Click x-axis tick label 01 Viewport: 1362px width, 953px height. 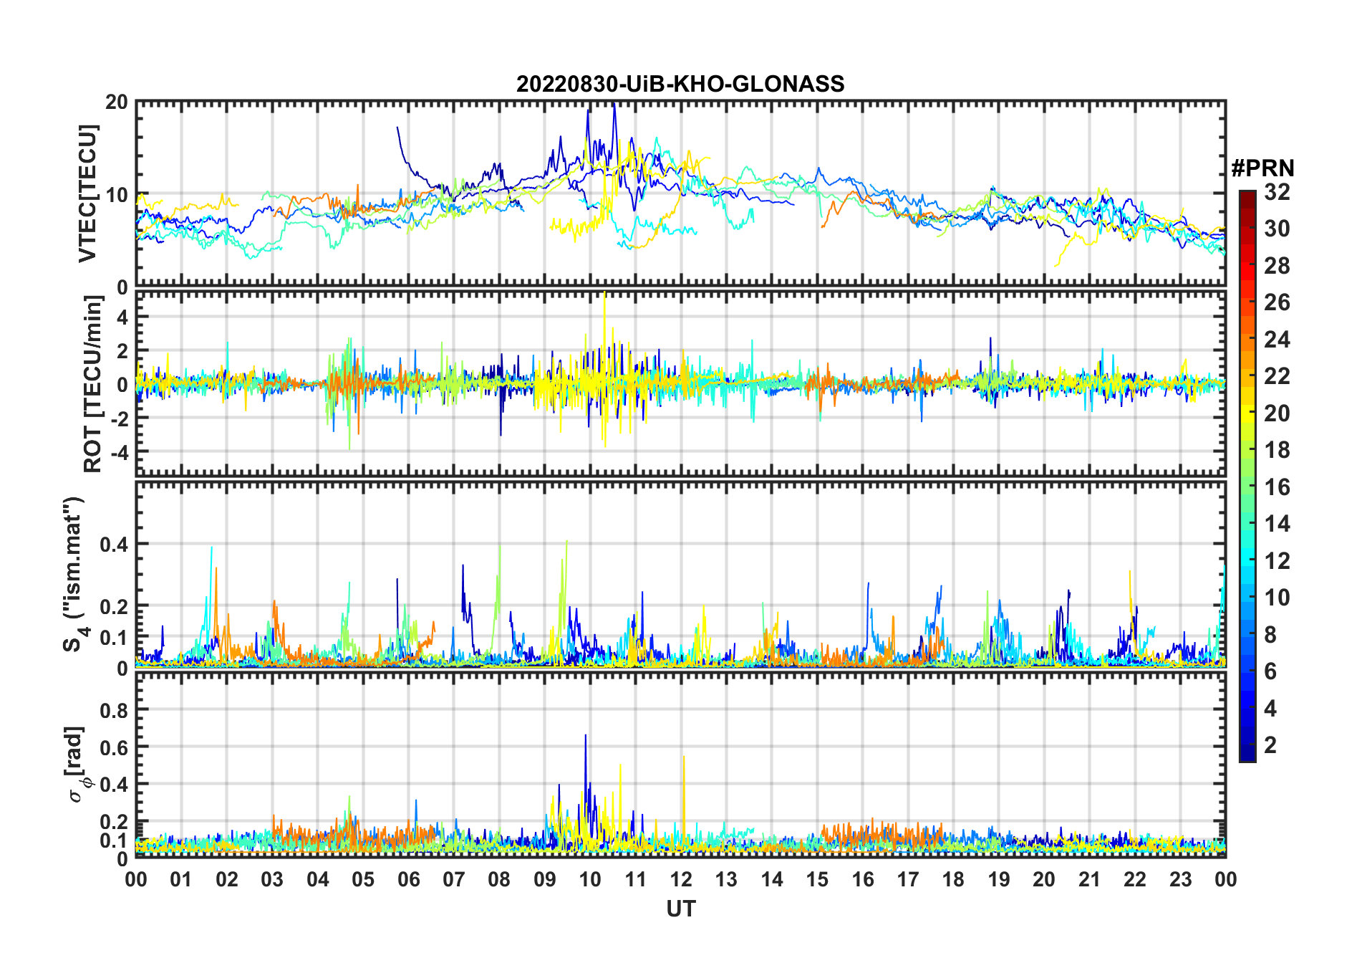pos(181,879)
